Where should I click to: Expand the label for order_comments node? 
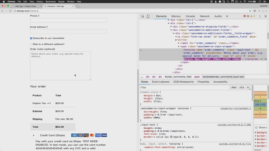(178, 43)
